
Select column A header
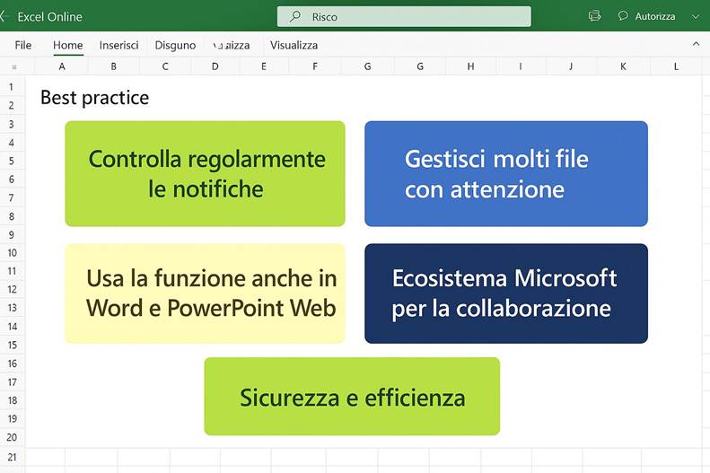point(62,66)
